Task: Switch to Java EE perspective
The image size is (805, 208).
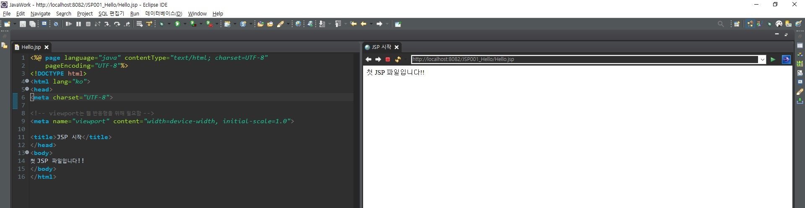Action: (x=750, y=24)
